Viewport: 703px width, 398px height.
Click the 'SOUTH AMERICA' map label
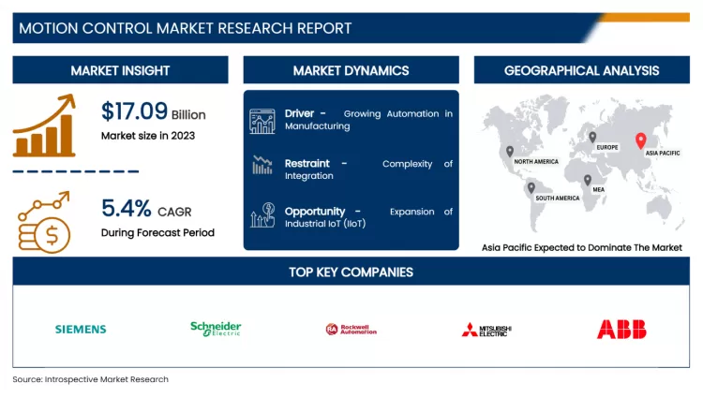pyautogui.click(x=558, y=198)
